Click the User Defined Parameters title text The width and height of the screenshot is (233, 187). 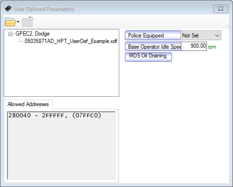tap(44, 9)
